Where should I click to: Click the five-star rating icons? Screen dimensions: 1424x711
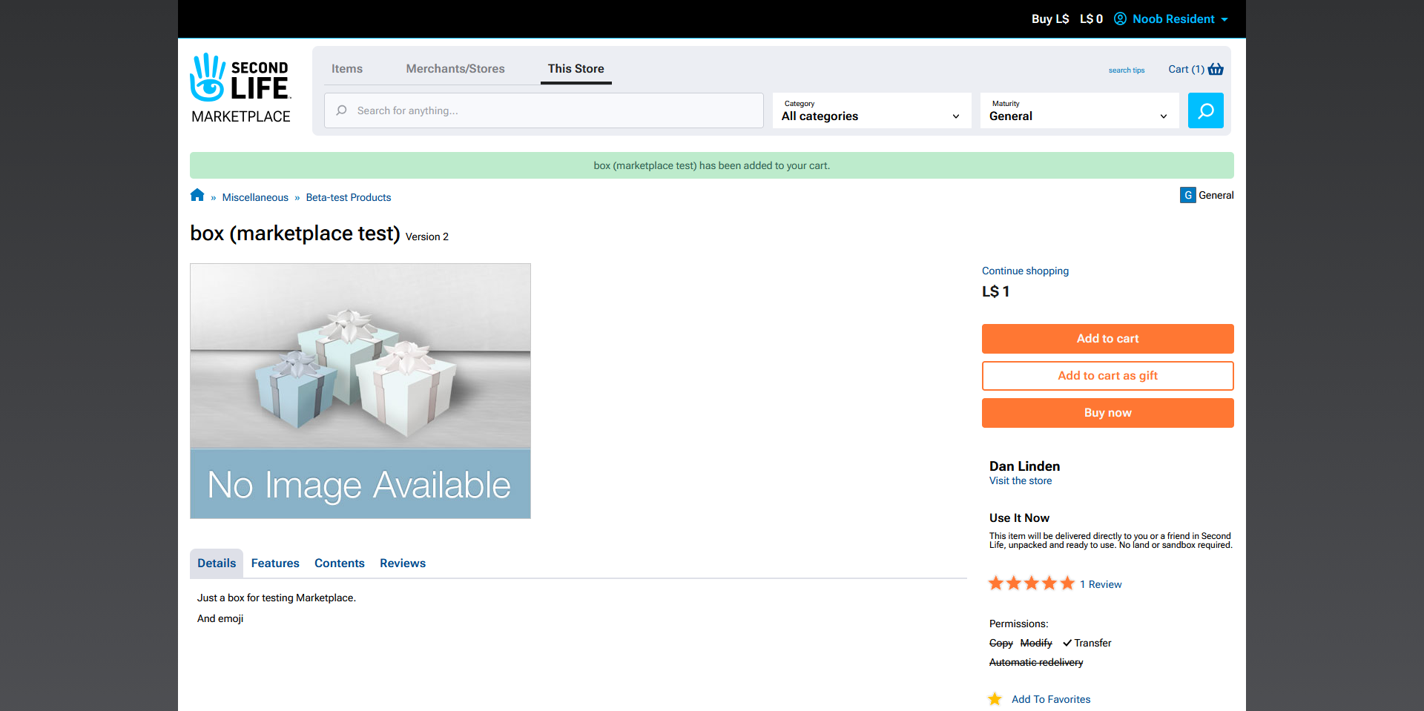coord(1031,584)
